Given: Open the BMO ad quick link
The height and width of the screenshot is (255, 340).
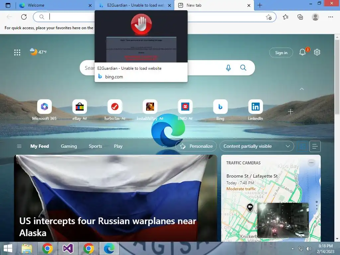Looking at the screenshot, I should (185, 110).
